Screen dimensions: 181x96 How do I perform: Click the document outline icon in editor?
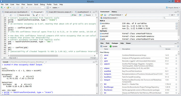96,15
